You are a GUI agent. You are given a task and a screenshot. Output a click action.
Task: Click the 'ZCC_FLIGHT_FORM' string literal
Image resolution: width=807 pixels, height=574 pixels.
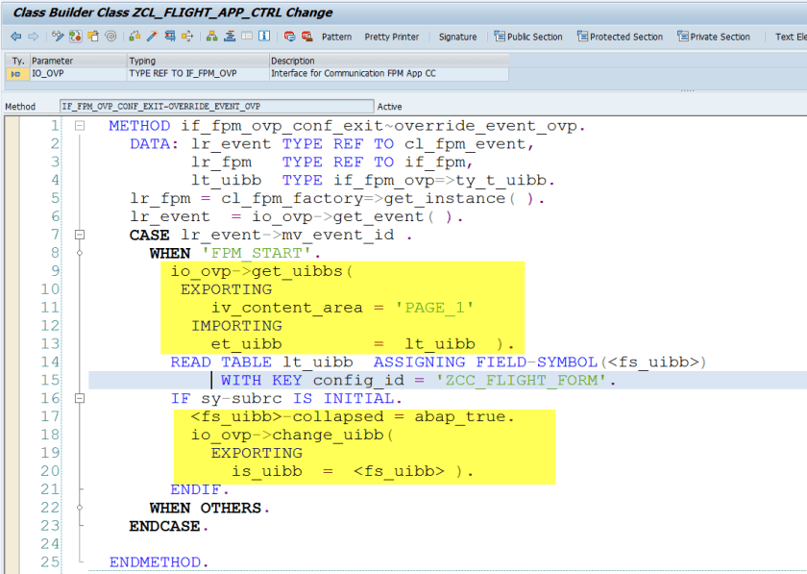point(521,380)
